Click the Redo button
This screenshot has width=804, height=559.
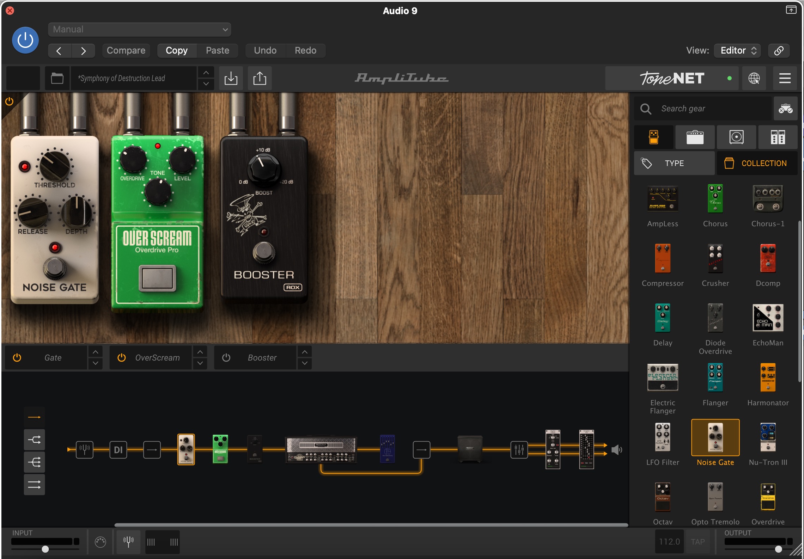click(x=305, y=50)
